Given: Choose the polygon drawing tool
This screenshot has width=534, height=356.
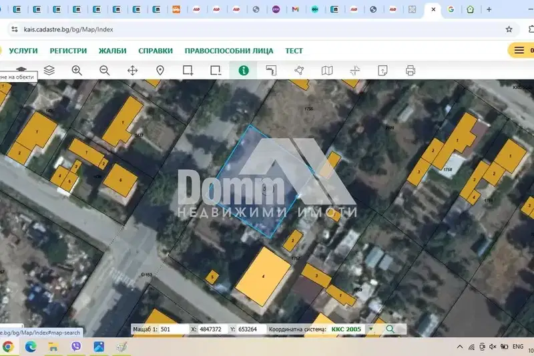Looking at the screenshot, I should tap(299, 71).
